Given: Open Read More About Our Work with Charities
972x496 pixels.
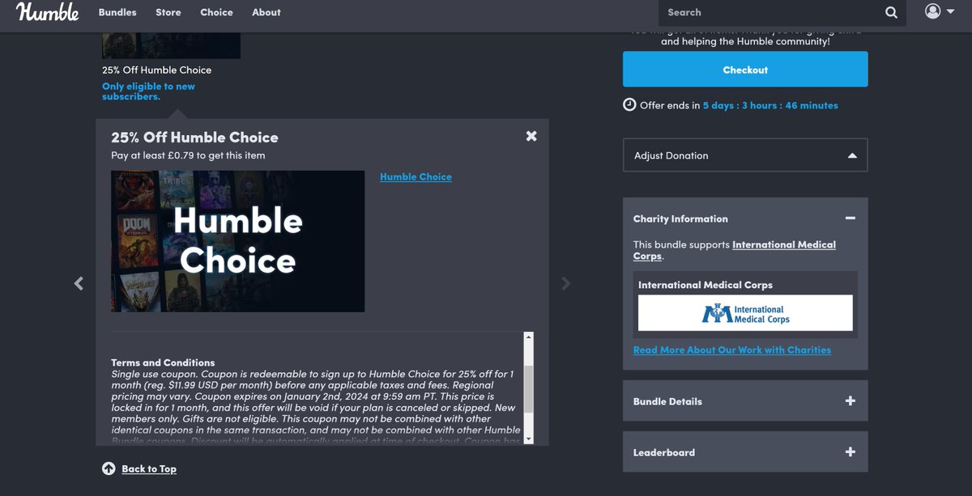Looking at the screenshot, I should coord(732,350).
